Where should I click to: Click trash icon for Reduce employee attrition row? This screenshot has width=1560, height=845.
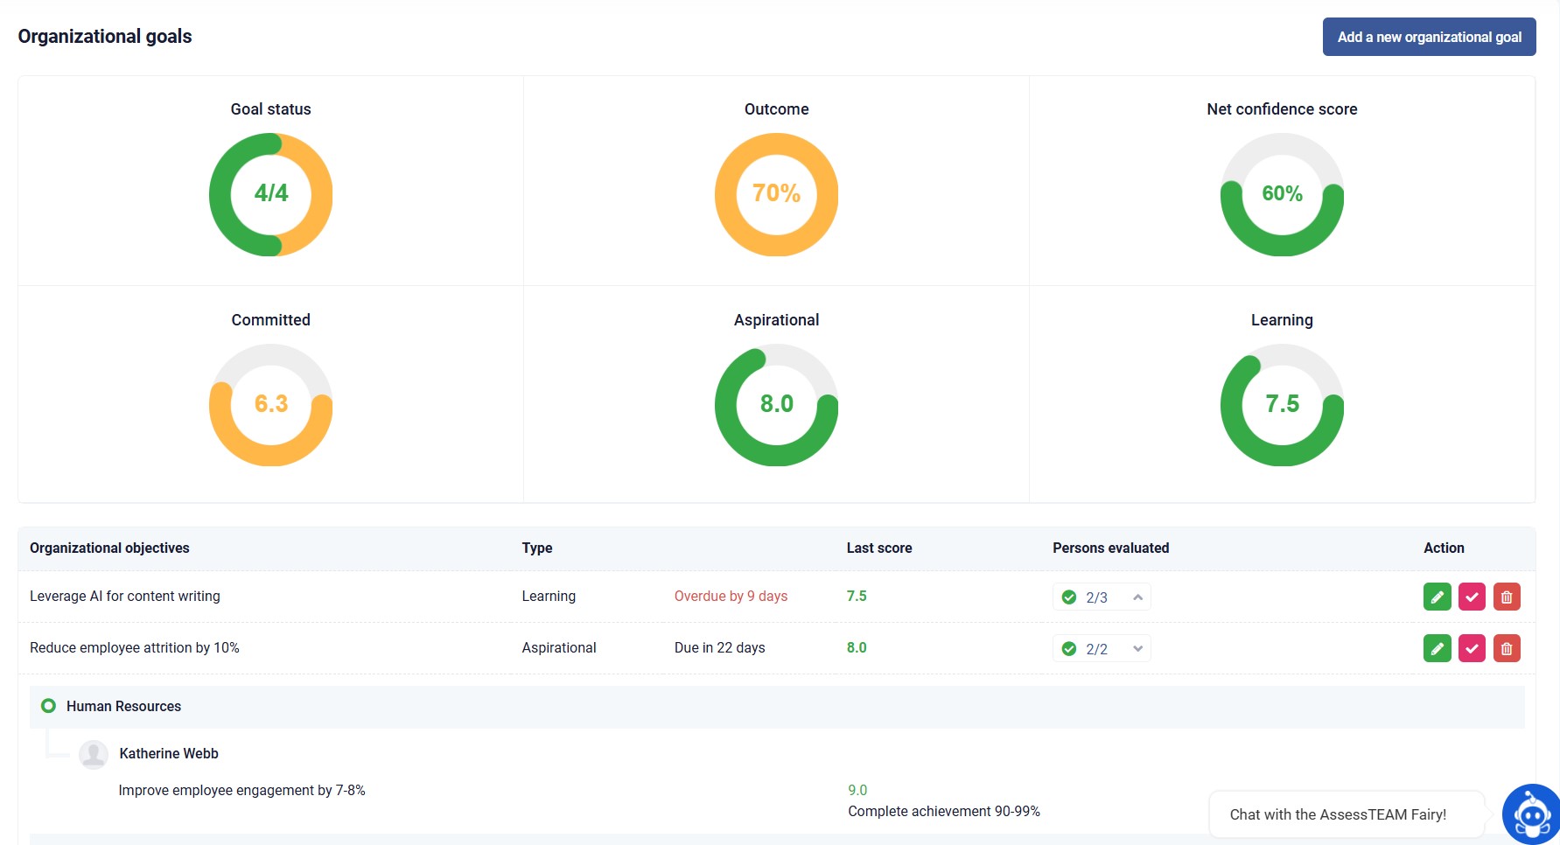(x=1507, y=648)
